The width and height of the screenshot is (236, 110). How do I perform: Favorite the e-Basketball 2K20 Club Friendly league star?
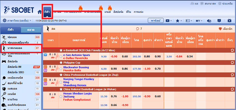(x=61, y=50)
